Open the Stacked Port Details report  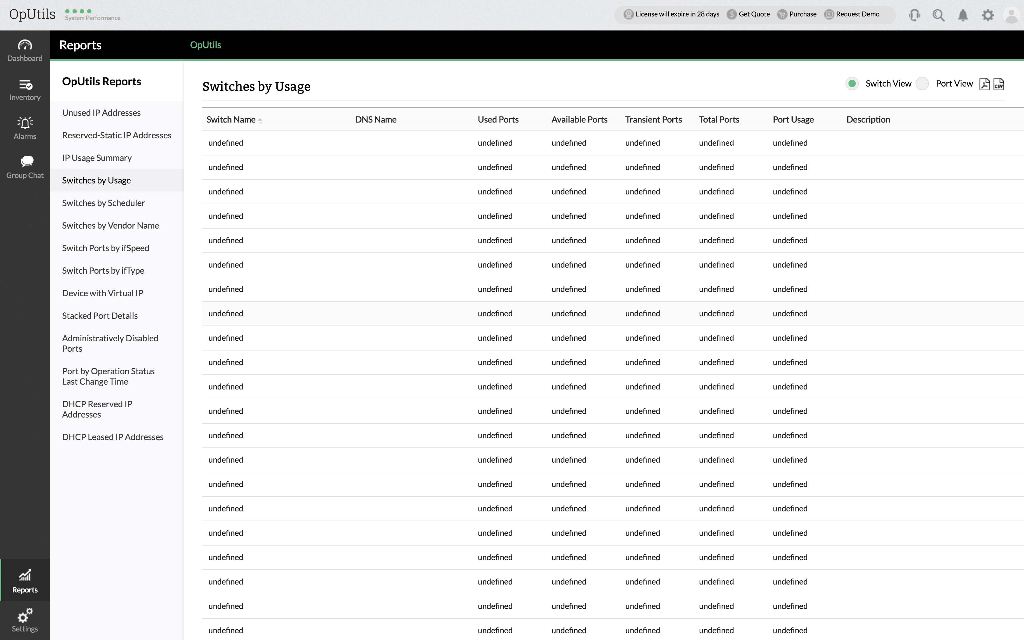pyautogui.click(x=99, y=315)
